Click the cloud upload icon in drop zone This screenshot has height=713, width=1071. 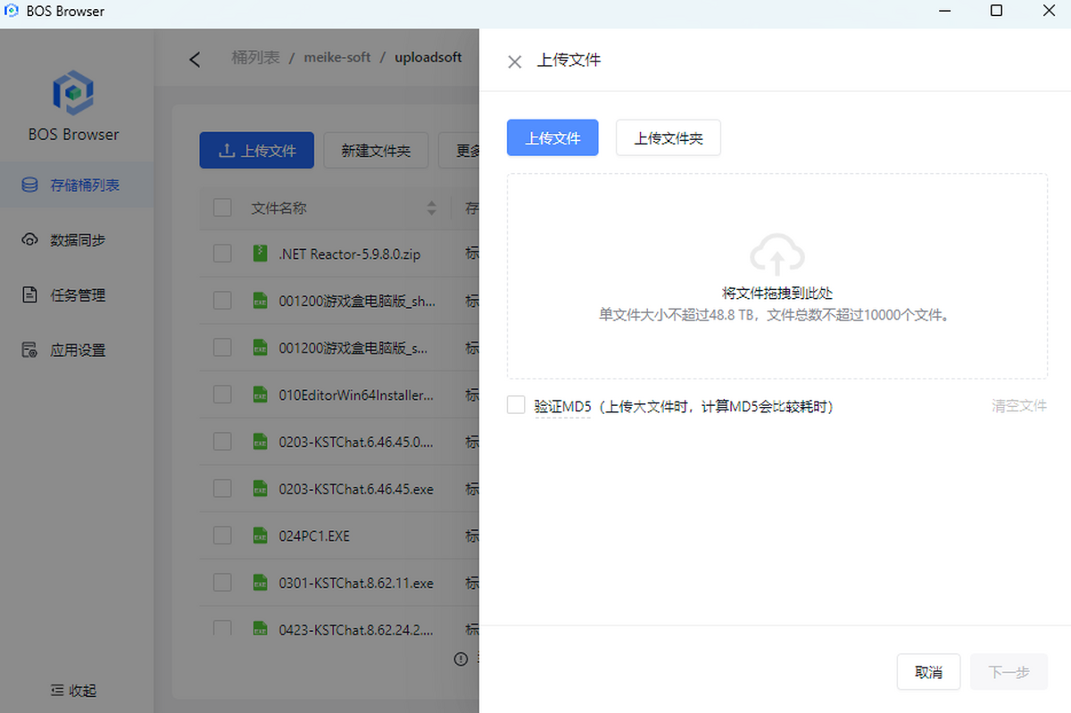[776, 254]
